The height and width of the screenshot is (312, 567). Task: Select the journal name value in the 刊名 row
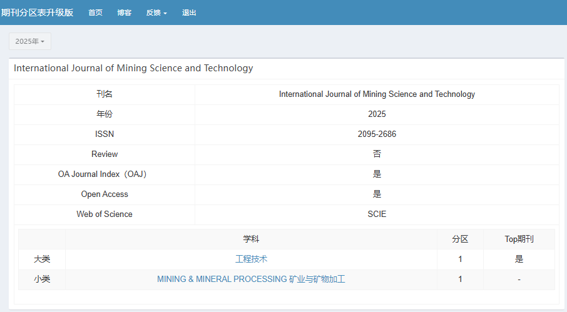377,94
